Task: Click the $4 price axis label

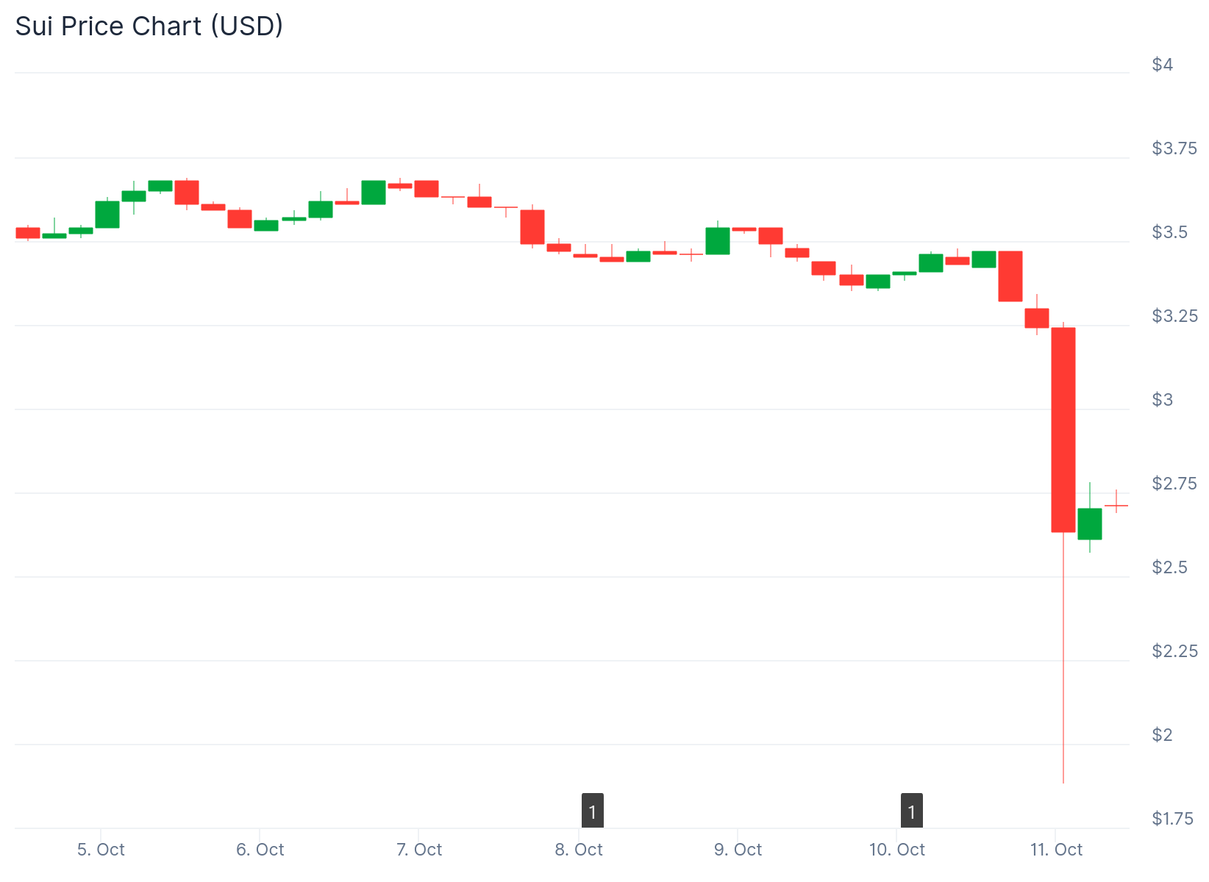Action: (1162, 65)
